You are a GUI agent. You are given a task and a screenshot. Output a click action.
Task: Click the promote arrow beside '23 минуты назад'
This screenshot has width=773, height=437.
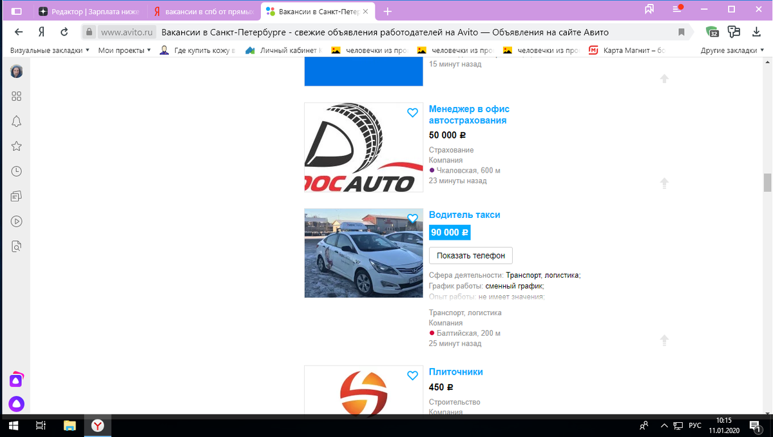point(664,184)
